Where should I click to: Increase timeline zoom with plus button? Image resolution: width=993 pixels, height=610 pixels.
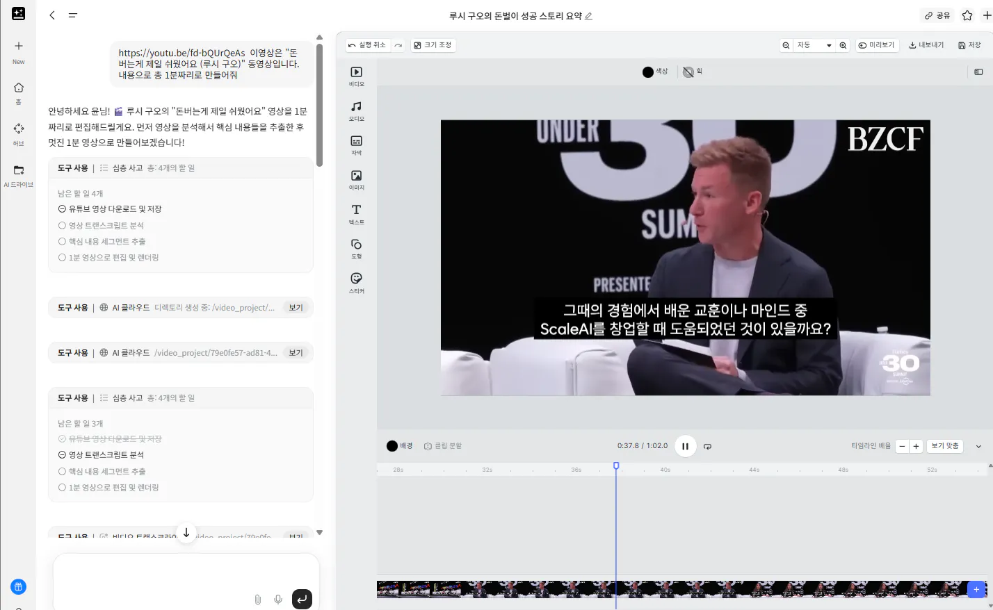916,446
